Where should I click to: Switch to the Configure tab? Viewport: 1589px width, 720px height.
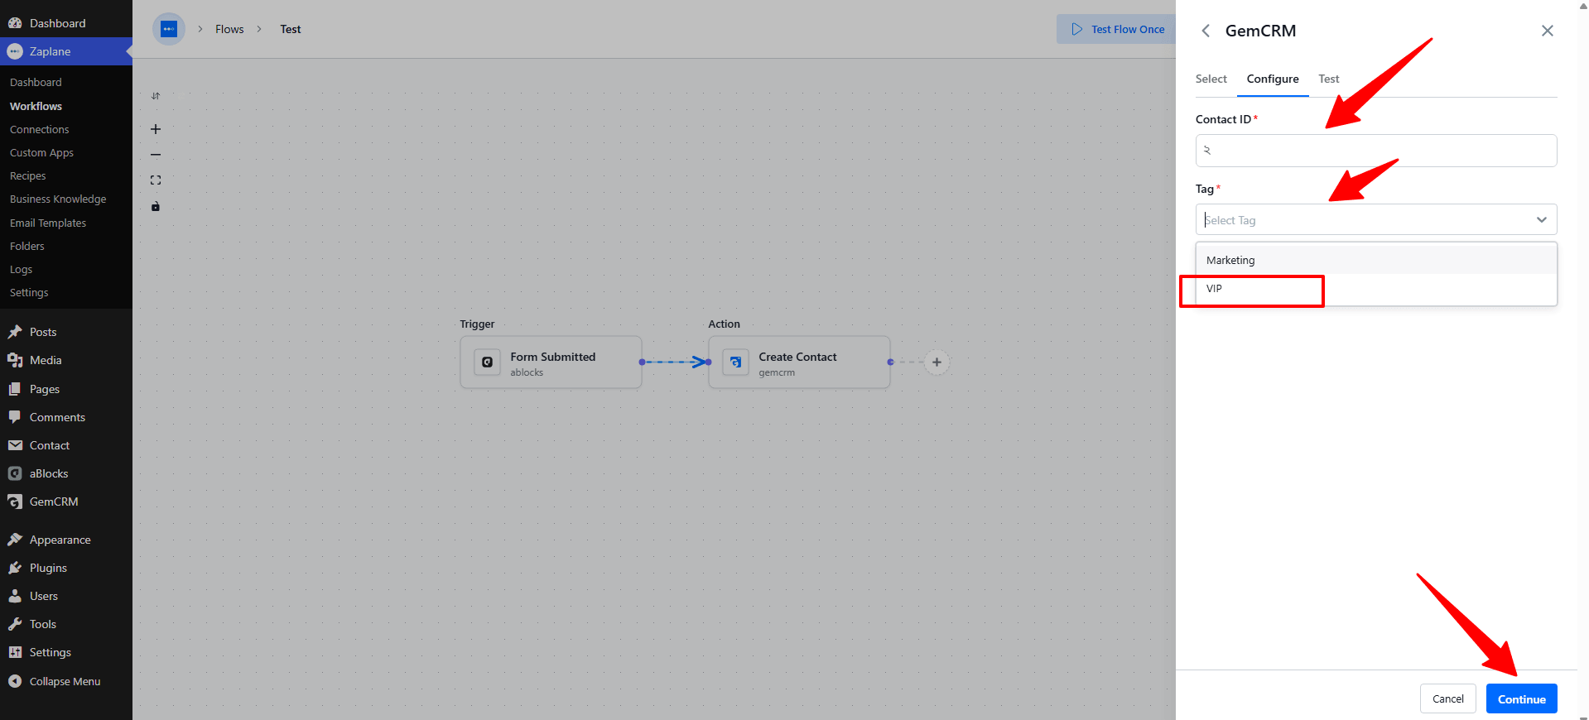point(1273,79)
